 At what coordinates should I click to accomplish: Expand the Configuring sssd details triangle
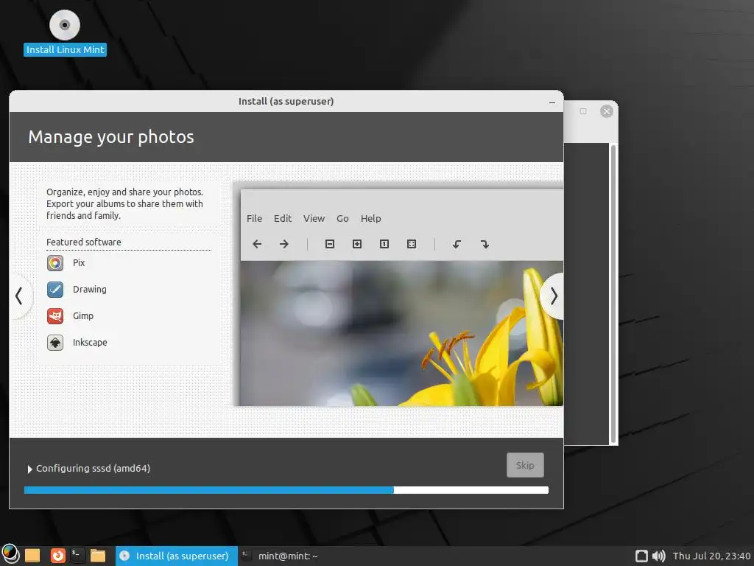point(29,469)
